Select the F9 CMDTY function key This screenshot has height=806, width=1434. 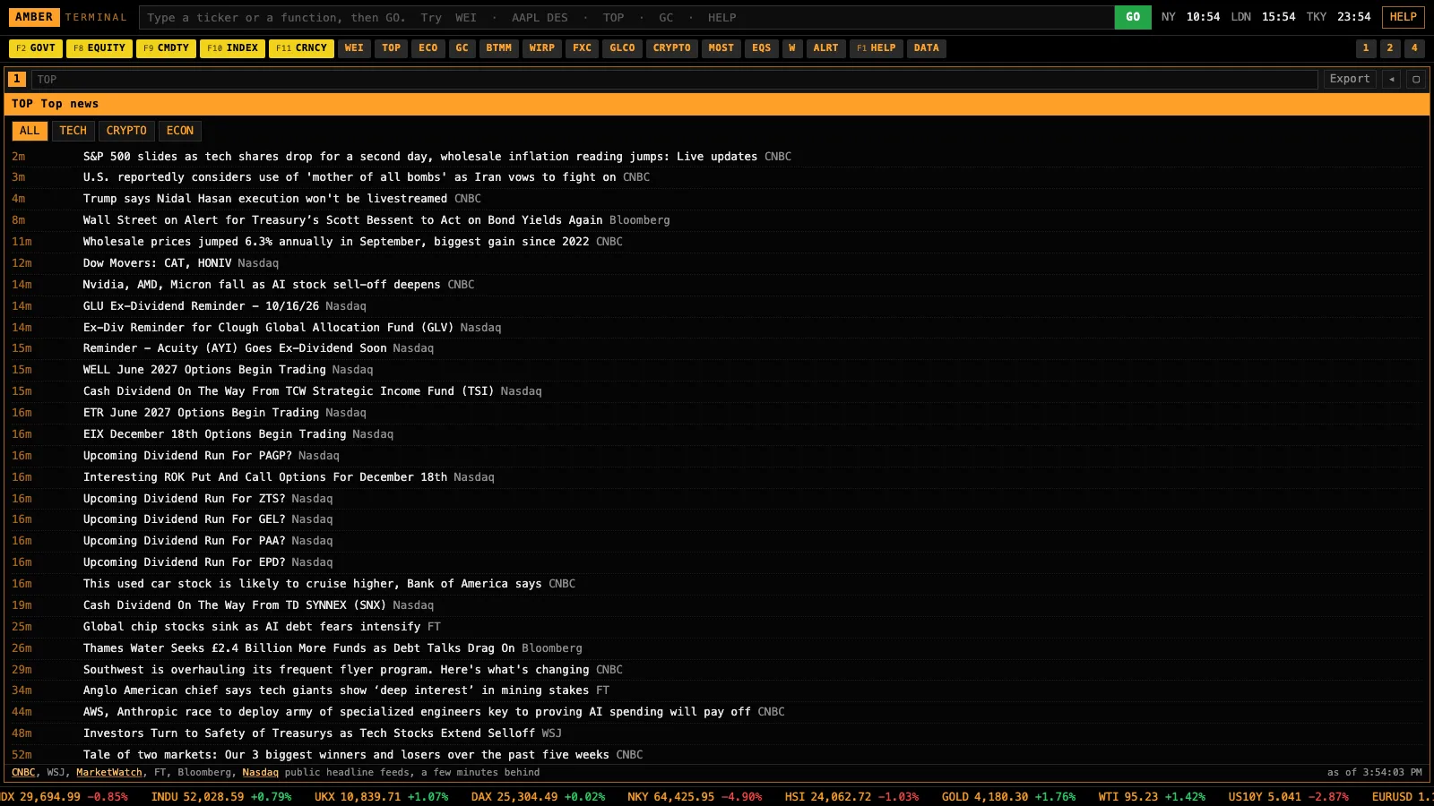click(x=166, y=48)
